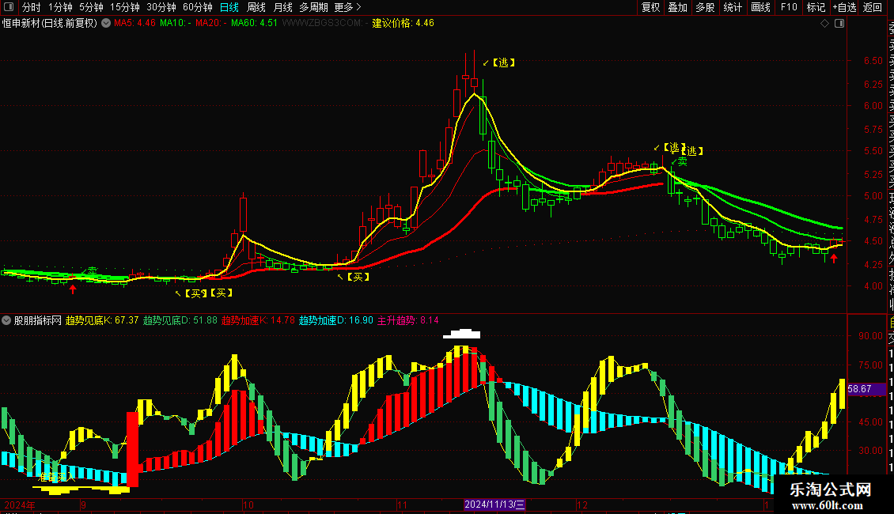Click the MA10 indicator label

pos(175,24)
